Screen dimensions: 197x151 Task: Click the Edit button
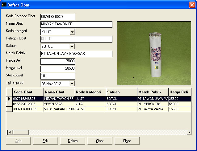click(x=46, y=141)
